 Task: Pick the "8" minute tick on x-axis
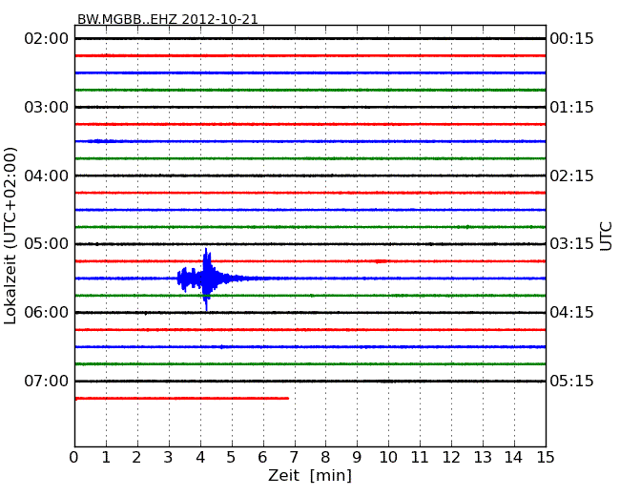[325, 457]
